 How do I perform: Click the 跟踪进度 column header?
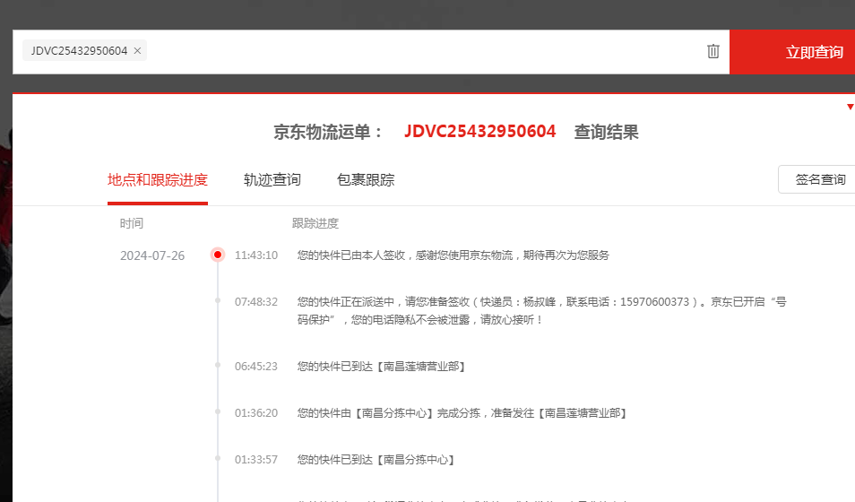point(315,223)
